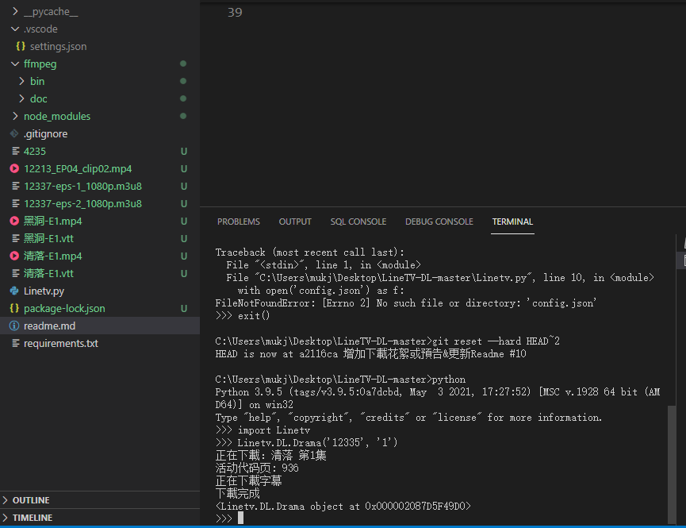
Task: Open the 清落-E1.mp4 file
Action: 52,256
